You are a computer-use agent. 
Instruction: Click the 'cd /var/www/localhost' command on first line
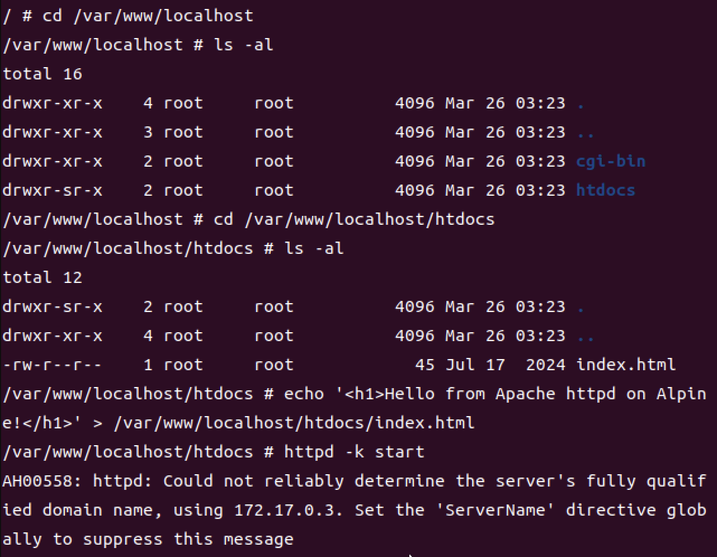tap(148, 16)
